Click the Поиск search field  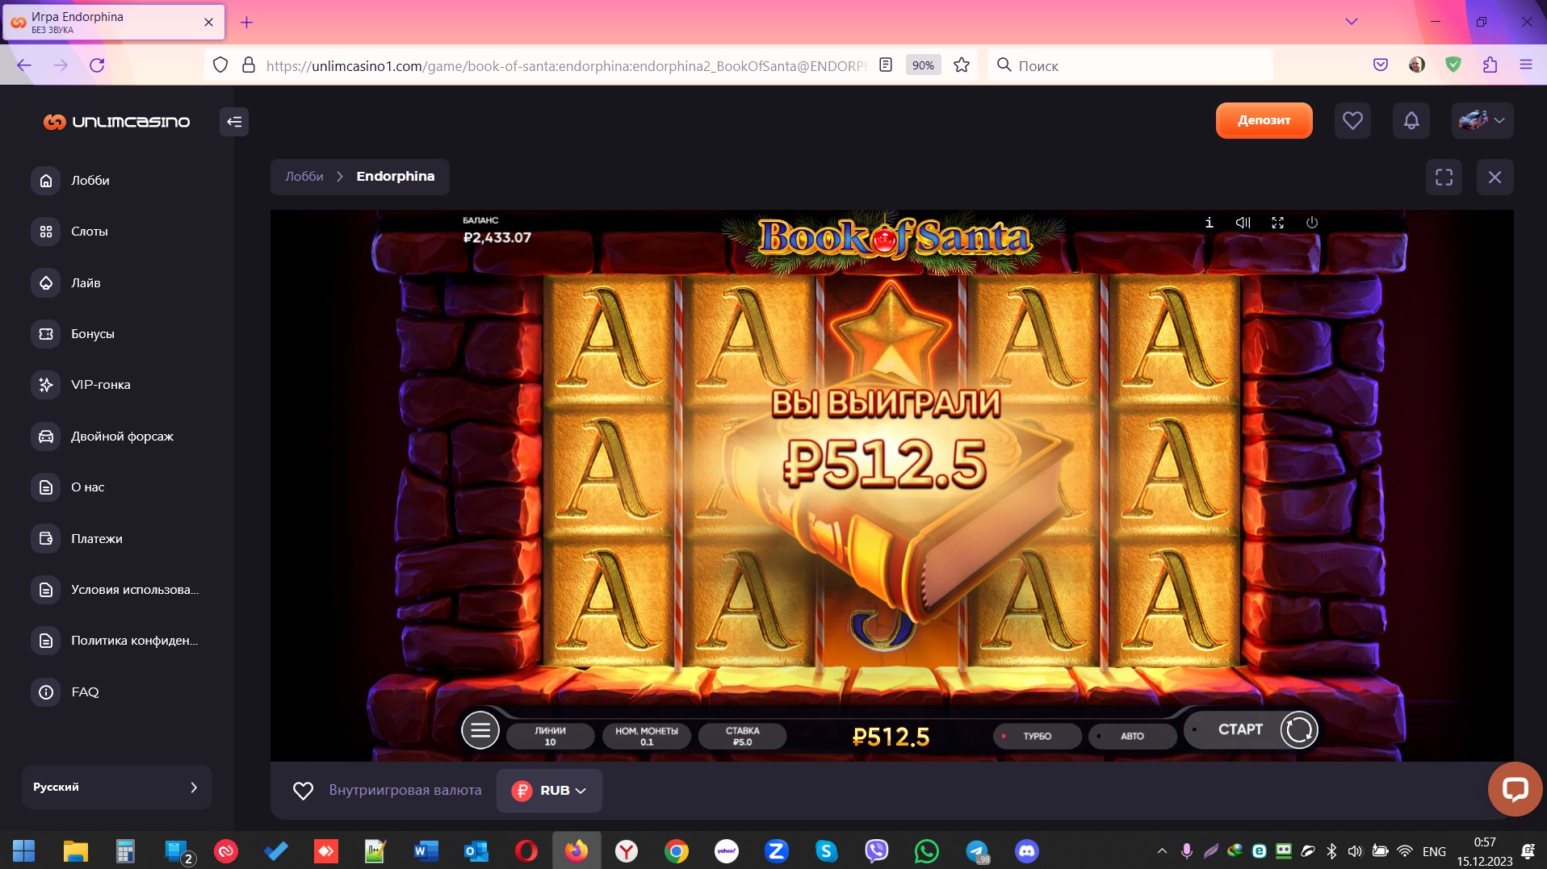coord(1130,65)
